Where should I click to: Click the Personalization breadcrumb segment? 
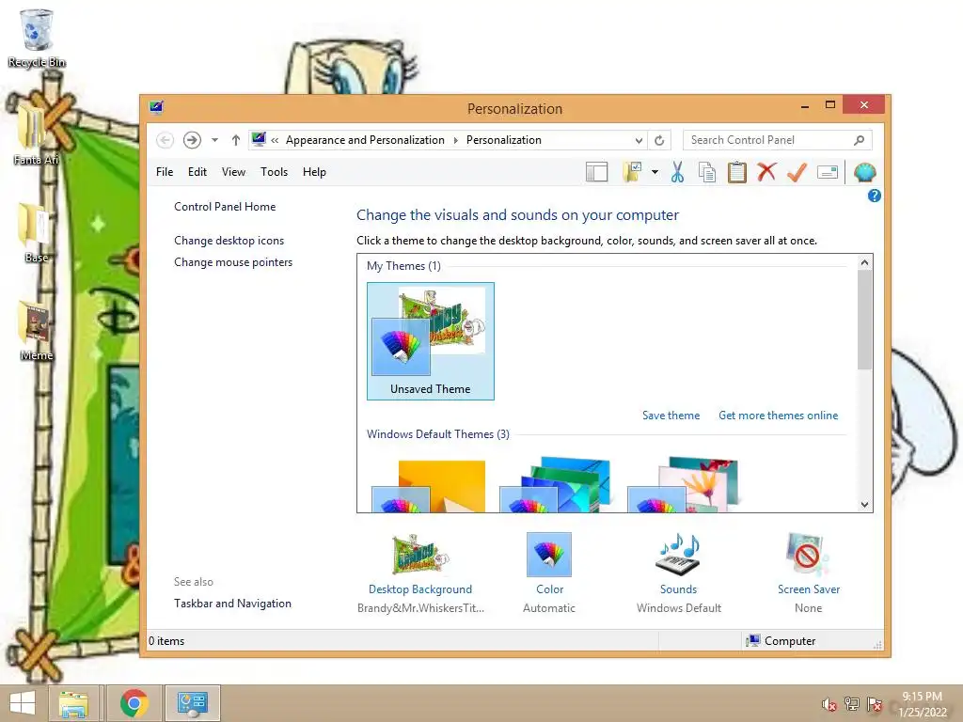[504, 140]
